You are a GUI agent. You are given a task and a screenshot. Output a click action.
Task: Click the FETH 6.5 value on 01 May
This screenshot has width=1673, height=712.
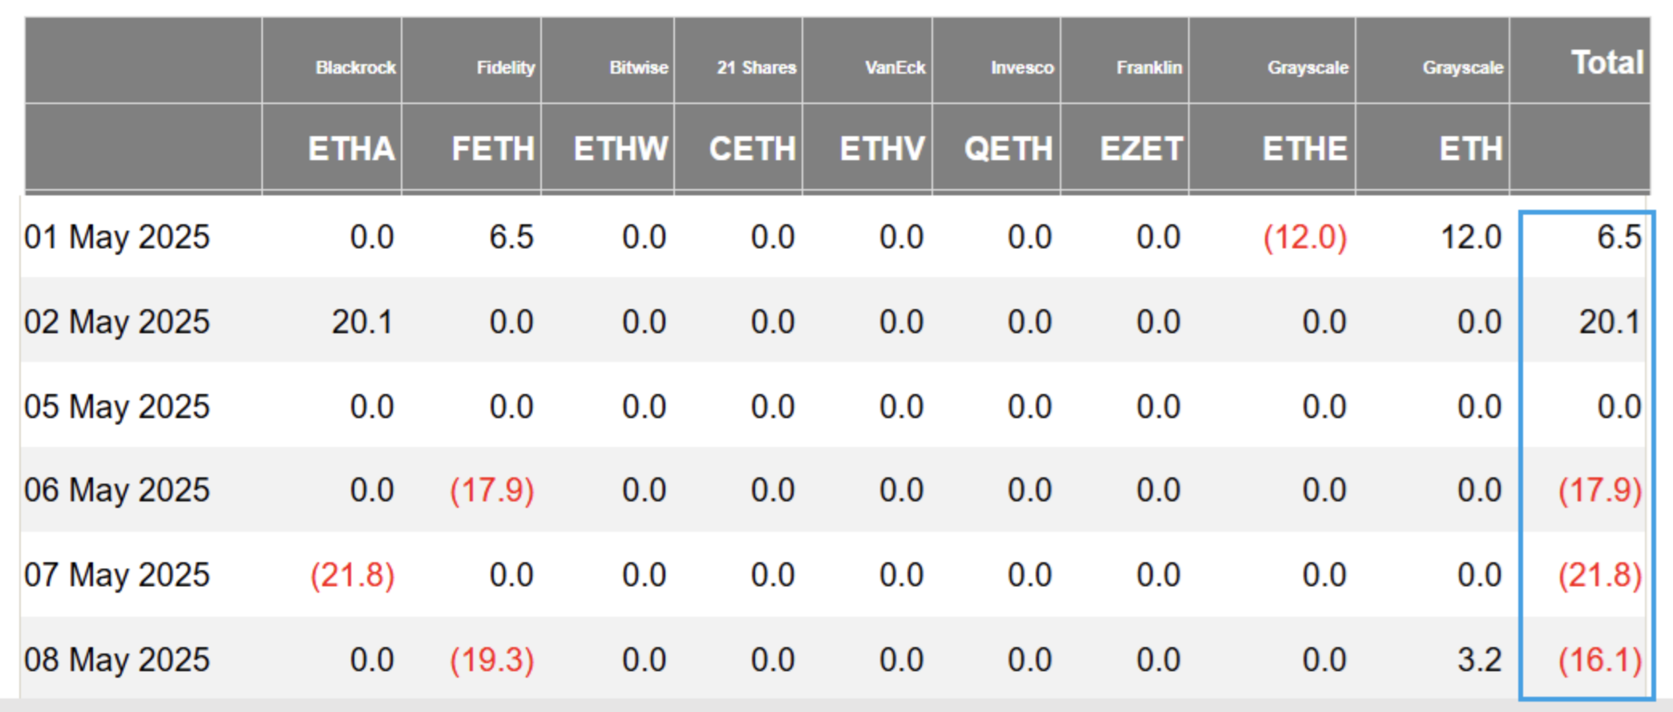pyautogui.click(x=511, y=238)
